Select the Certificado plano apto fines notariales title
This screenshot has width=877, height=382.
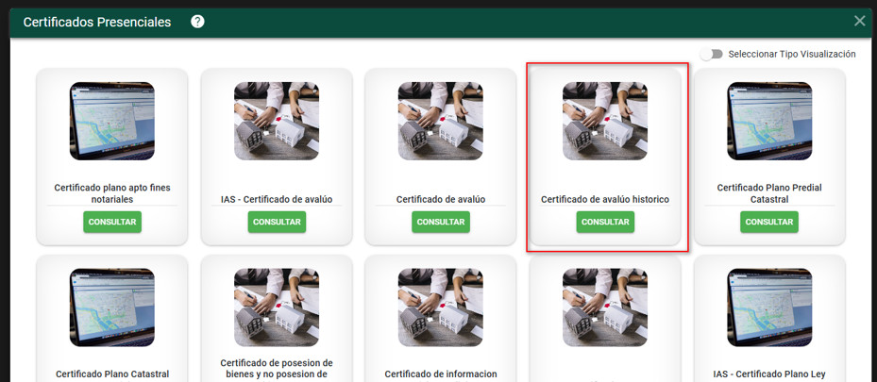112,193
